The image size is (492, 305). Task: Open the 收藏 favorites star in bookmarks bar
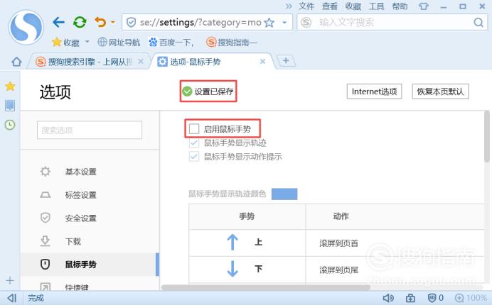56,42
